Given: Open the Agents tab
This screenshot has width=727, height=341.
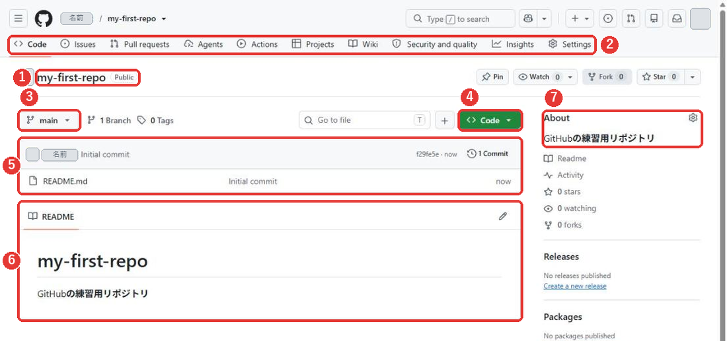Looking at the screenshot, I should click(x=204, y=44).
